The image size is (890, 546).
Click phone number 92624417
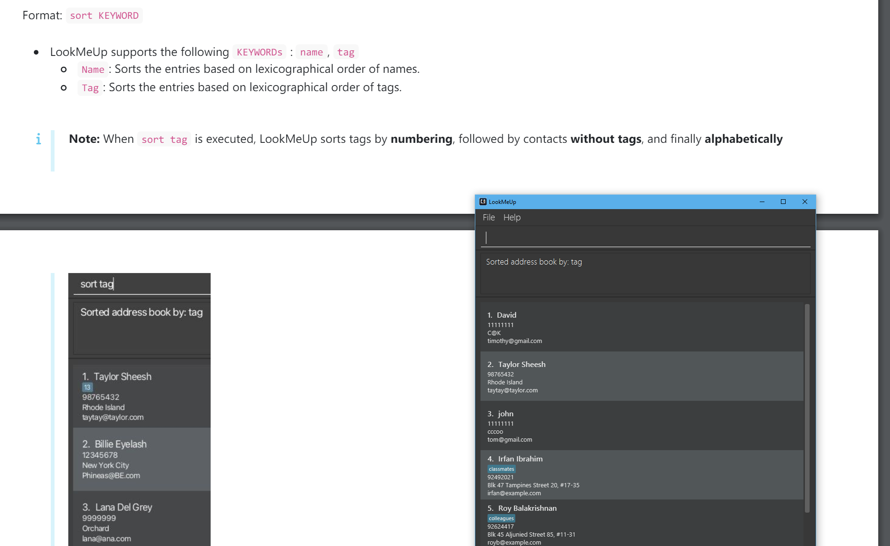click(x=500, y=526)
